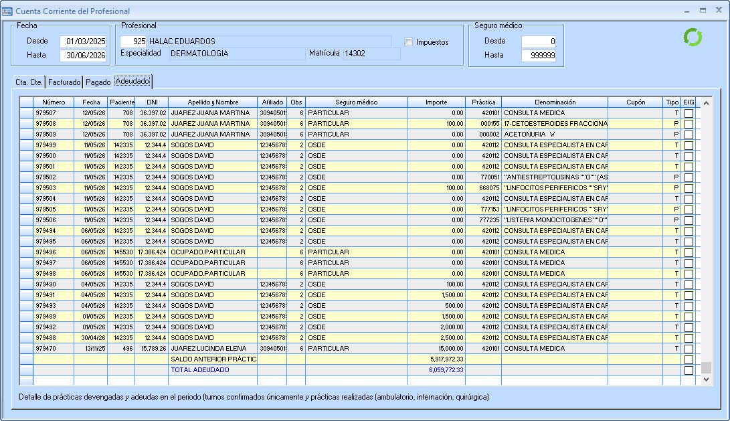The width and height of the screenshot is (730, 421).
Task: Tick E/G checkbox for row 979508
Action: click(x=689, y=124)
